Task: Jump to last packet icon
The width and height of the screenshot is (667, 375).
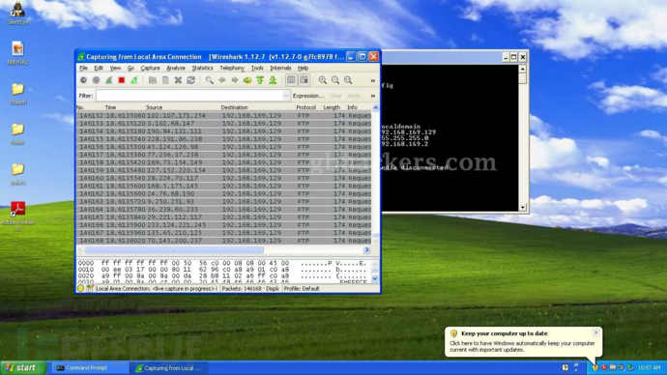Action: pos(273,80)
